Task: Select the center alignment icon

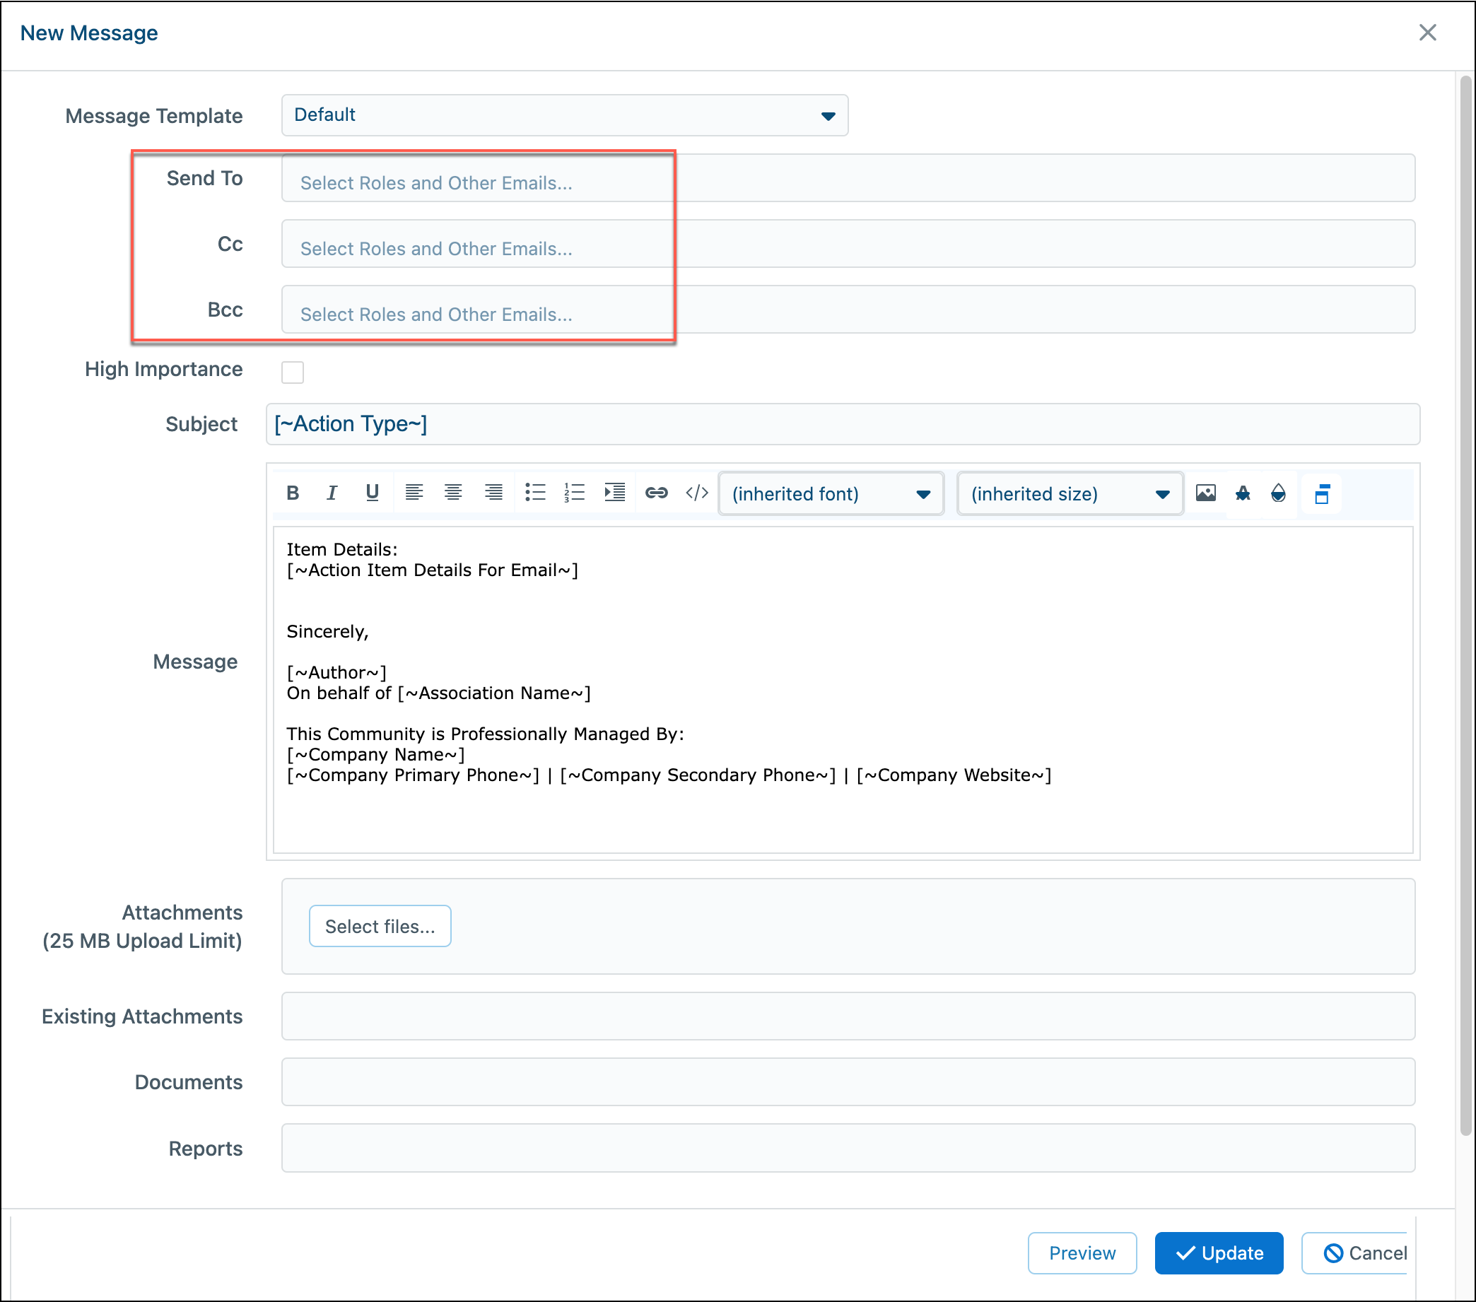Action: (x=454, y=493)
